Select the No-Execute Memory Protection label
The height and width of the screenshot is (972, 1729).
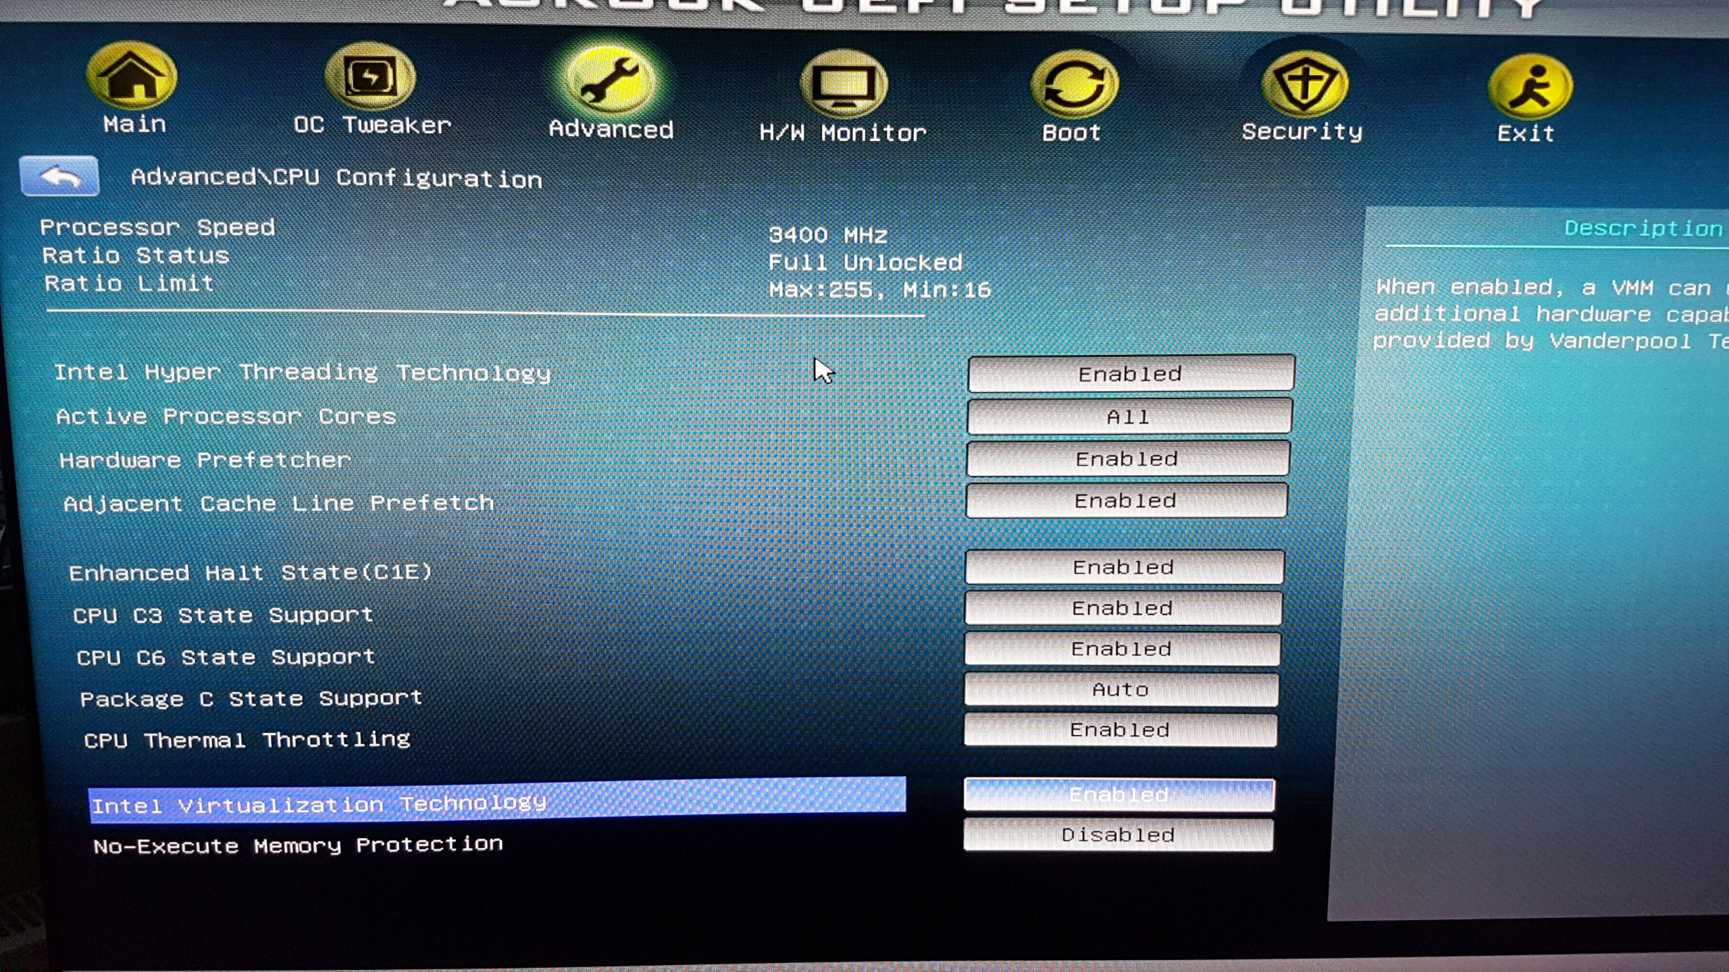click(x=298, y=844)
